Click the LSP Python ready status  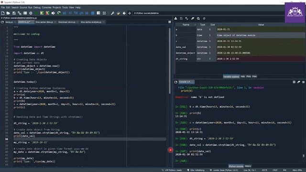[x=172, y=170]
